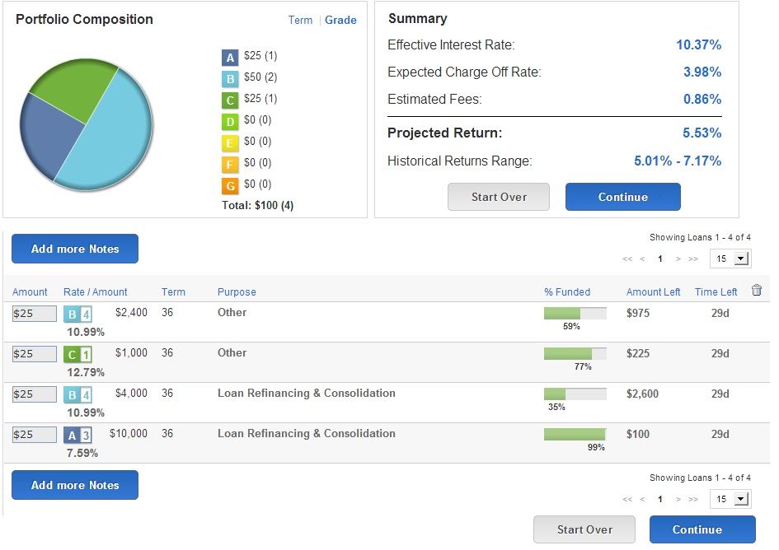
Task: Click the 5.53% projected return value
Action: [702, 133]
